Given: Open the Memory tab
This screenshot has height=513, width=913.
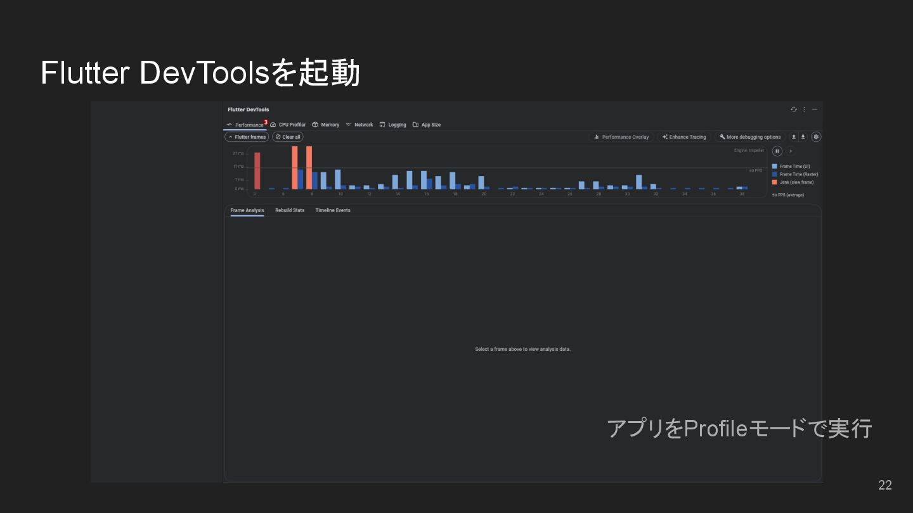Looking at the screenshot, I should pyautogui.click(x=325, y=125).
